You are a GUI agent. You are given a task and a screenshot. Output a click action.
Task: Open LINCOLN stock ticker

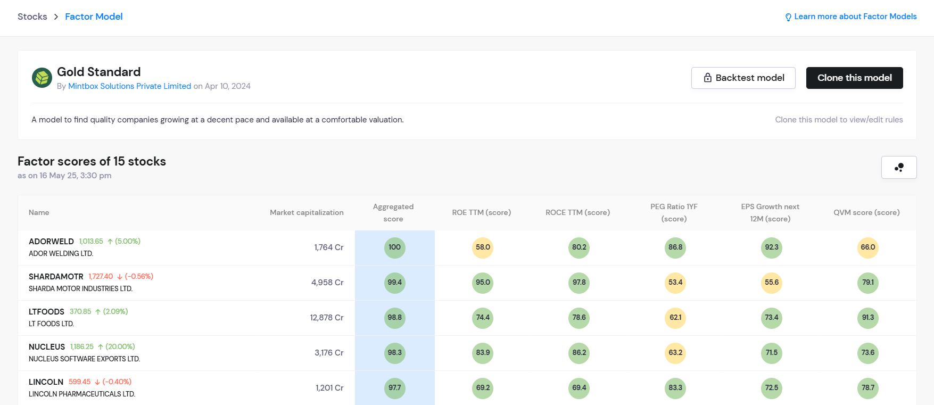(46, 382)
